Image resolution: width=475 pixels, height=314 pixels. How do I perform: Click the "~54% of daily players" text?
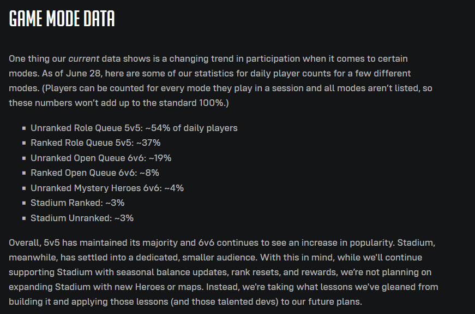pos(191,128)
